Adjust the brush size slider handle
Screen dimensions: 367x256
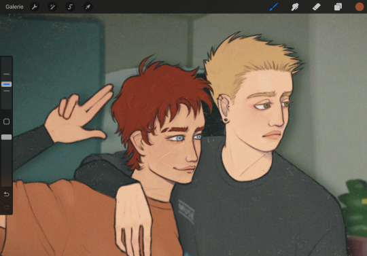(x=6, y=84)
